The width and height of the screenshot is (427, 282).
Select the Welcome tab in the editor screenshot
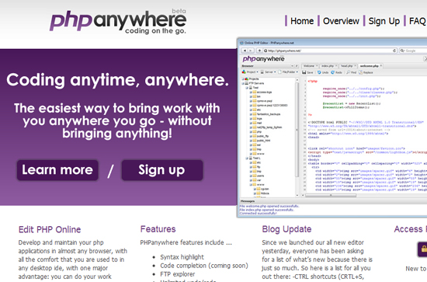pos(311,66)
